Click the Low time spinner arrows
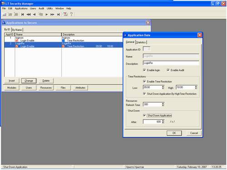Viewport: 227px width, 170px height. (x=163, y=87)
